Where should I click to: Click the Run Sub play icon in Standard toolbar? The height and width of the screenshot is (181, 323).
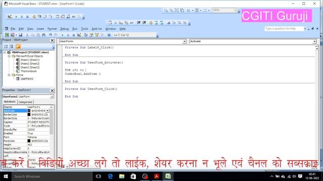(63, 35)
